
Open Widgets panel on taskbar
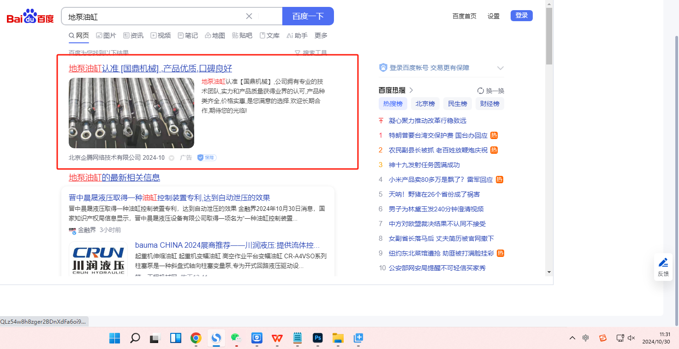175,338
